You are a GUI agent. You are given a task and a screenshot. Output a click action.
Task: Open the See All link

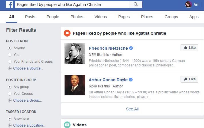[132, 109]
